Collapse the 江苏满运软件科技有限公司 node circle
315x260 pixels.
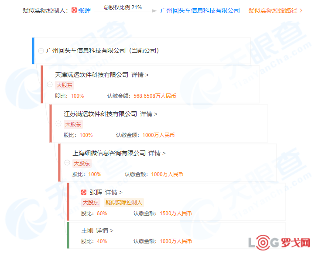(58, 123)
